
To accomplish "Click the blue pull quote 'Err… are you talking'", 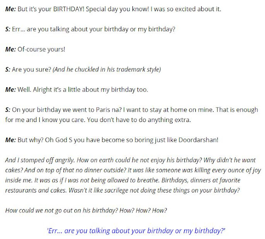I will click(78, 231).
